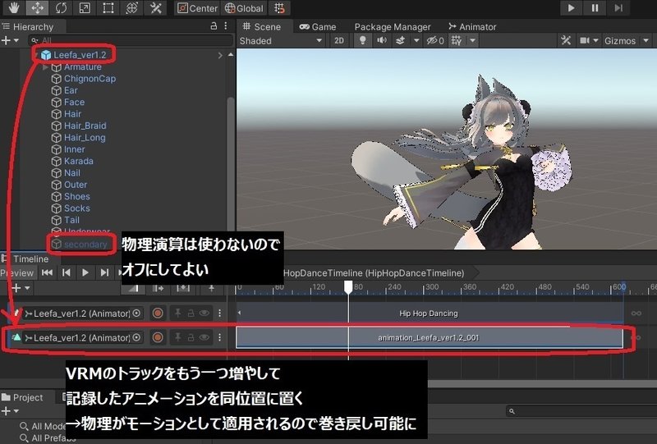This screenshot has width=657, height=444.
Task: Select the Move tool
Action: tap(37, 8)
